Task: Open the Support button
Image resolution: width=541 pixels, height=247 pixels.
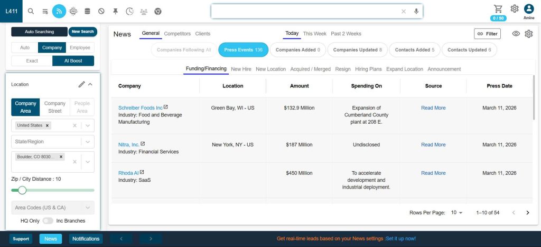Action: point(21,239)
